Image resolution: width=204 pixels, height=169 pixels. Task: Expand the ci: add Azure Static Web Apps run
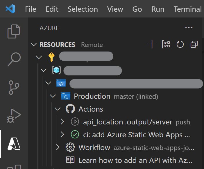62,134
